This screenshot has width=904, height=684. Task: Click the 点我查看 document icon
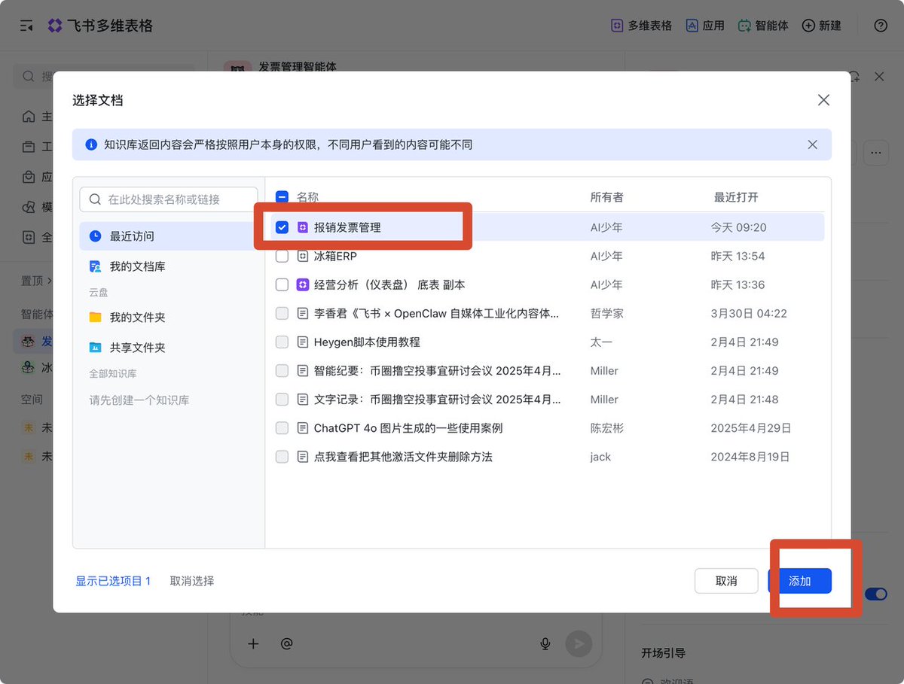tap(303, 456)
